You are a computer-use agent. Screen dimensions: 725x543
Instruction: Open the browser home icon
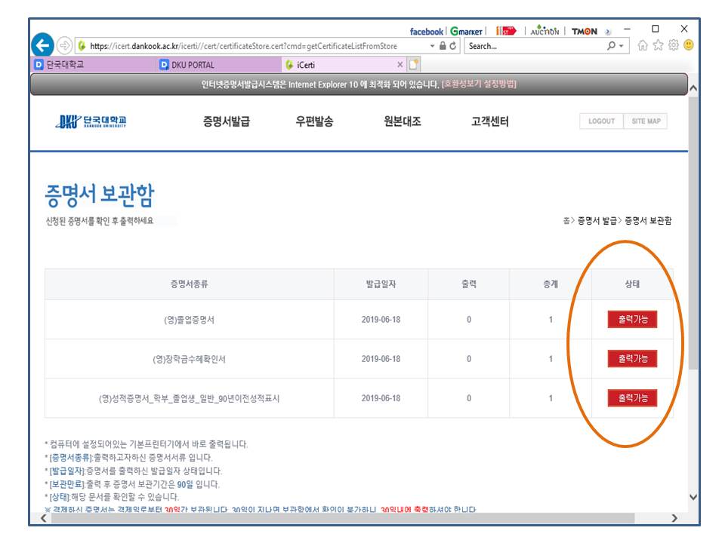click(643, 45)
